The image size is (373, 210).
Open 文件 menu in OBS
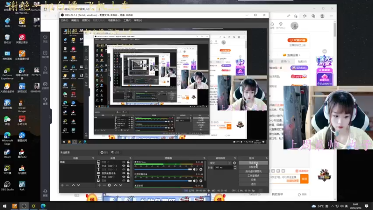point(64,21)
